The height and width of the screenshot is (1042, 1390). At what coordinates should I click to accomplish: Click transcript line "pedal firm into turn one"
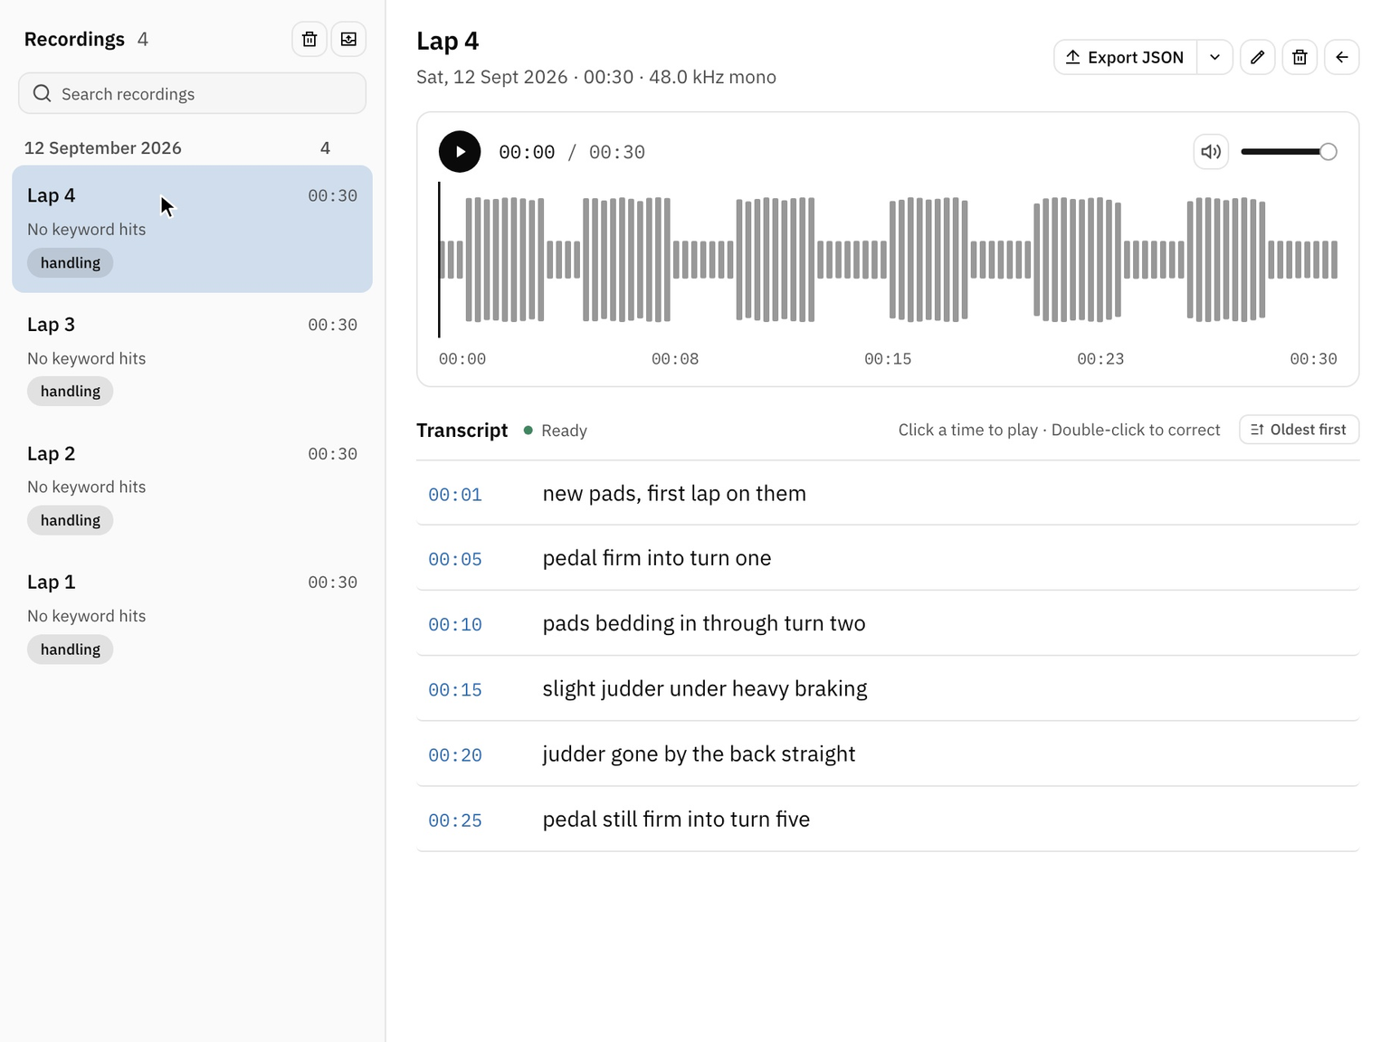[657, 558]
